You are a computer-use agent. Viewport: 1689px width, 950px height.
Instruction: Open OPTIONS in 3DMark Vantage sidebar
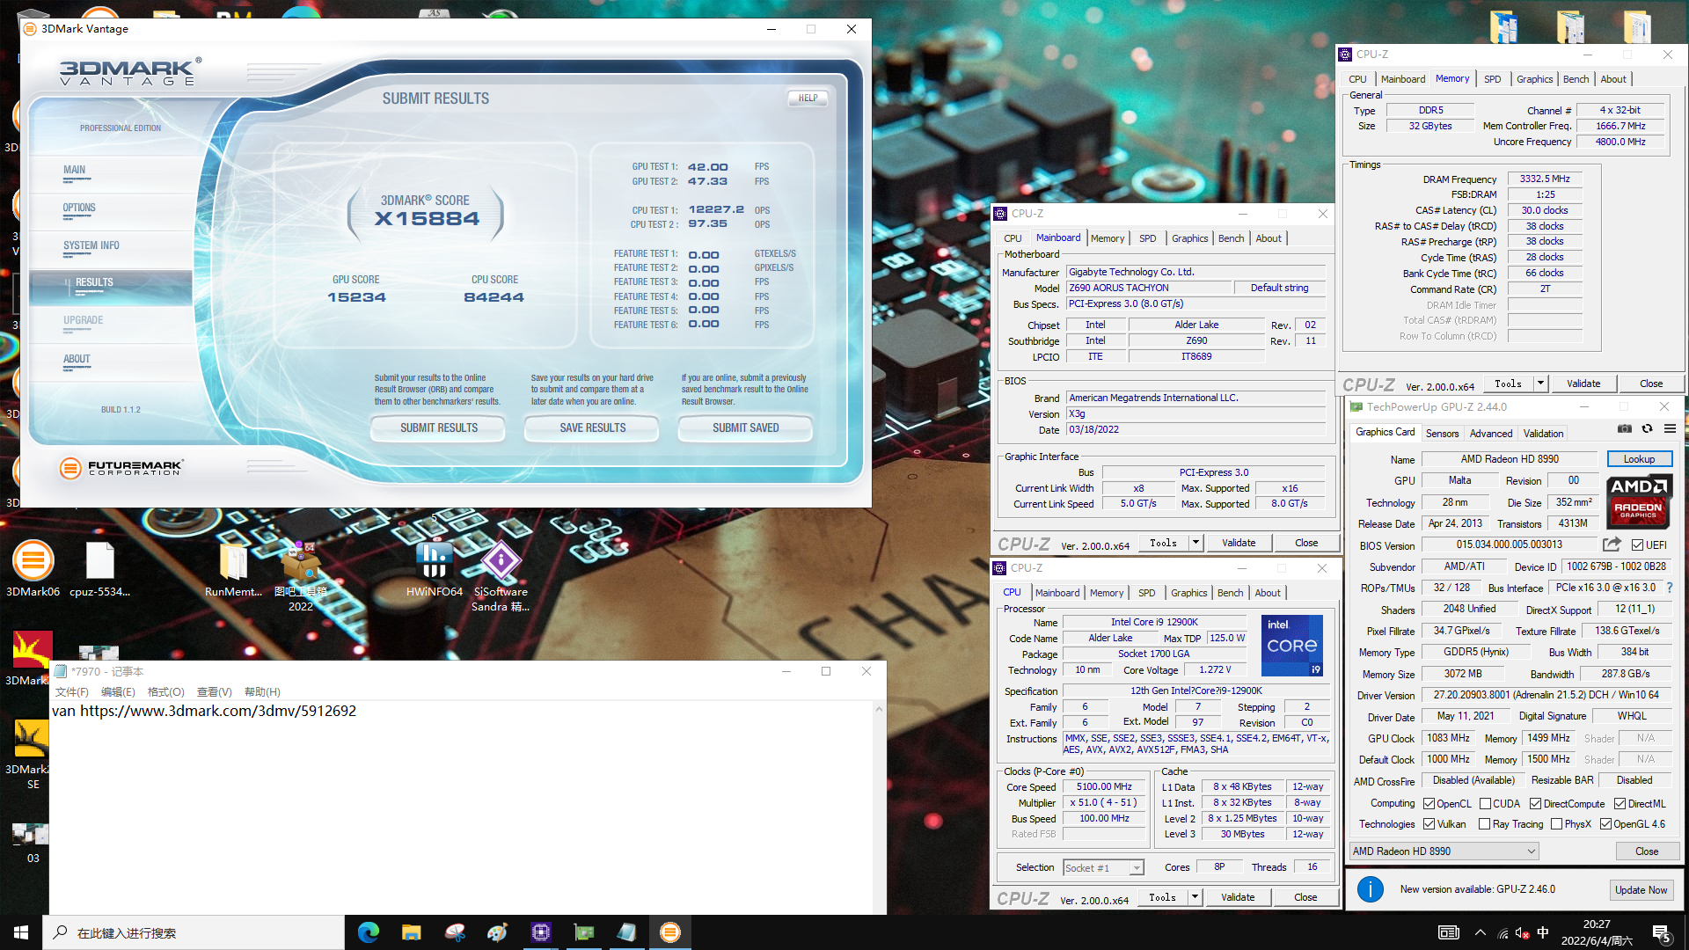[x=79, y=208]
